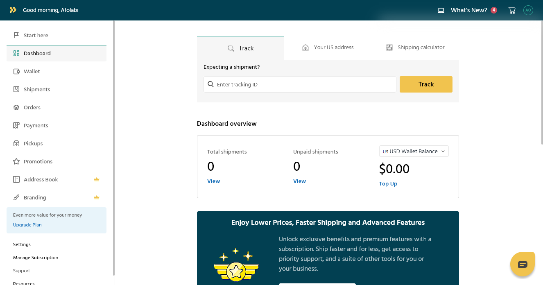
Task: Click the laptop icon near What's New
Action: click(441, 10)
